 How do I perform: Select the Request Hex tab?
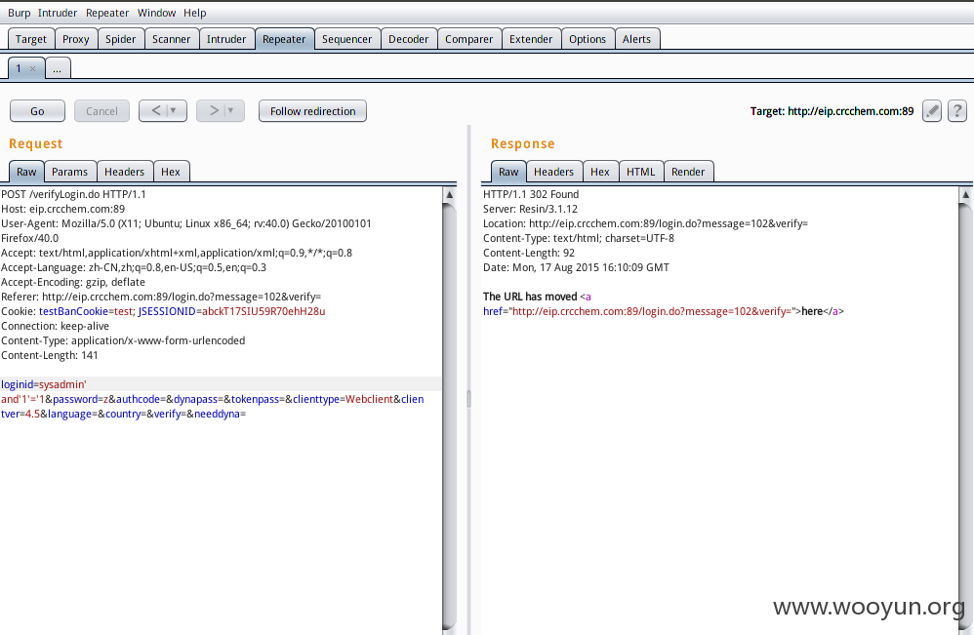(171, 172)
